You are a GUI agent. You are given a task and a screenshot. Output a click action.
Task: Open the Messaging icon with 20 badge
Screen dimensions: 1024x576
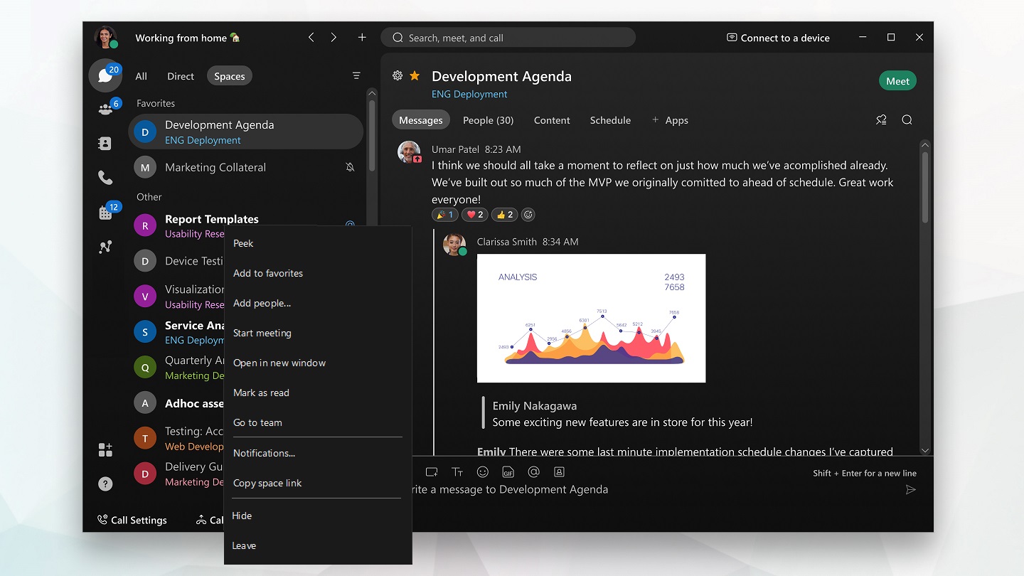(x=105, y=75)
